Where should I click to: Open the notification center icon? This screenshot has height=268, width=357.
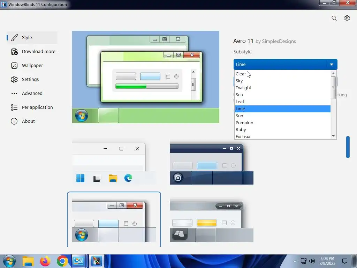(x=345, y=261)
